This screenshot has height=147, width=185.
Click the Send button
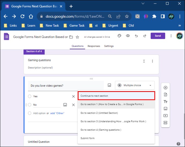tap(158, 36)
